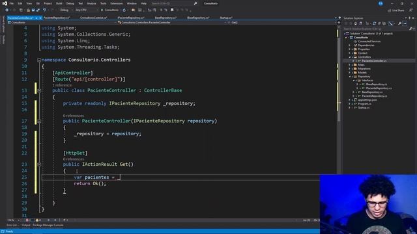Click the Preview Selected Items icon in Solution Explorer
This screenshot has height=234, width=417.
click(405, 23)
